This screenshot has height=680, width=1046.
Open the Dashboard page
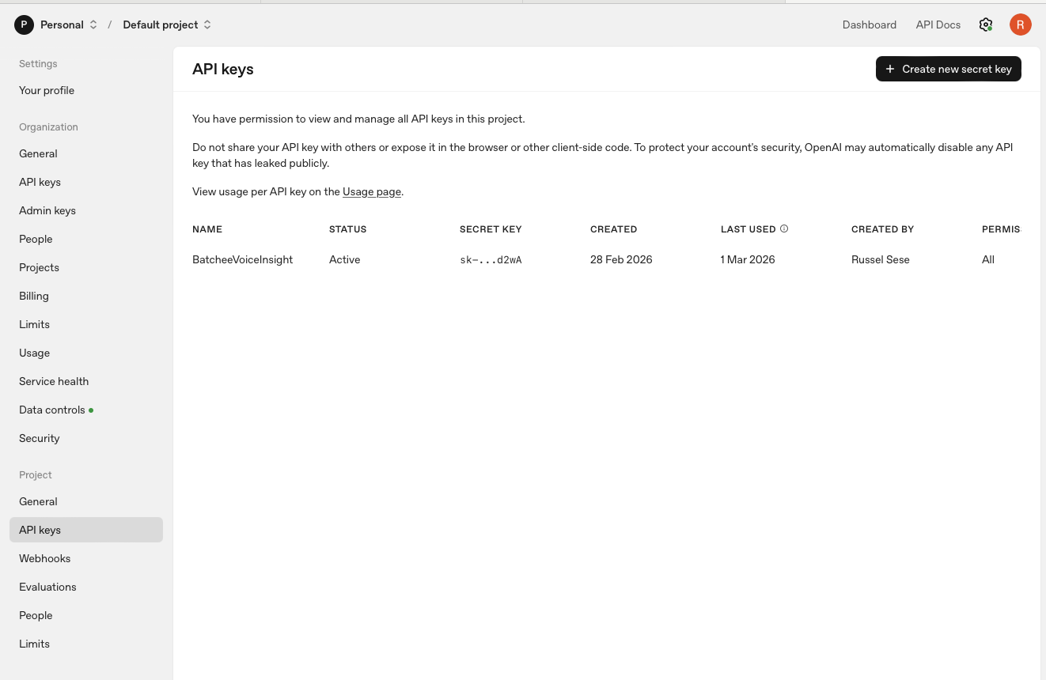pyautogui.click(x=869, y=25)
